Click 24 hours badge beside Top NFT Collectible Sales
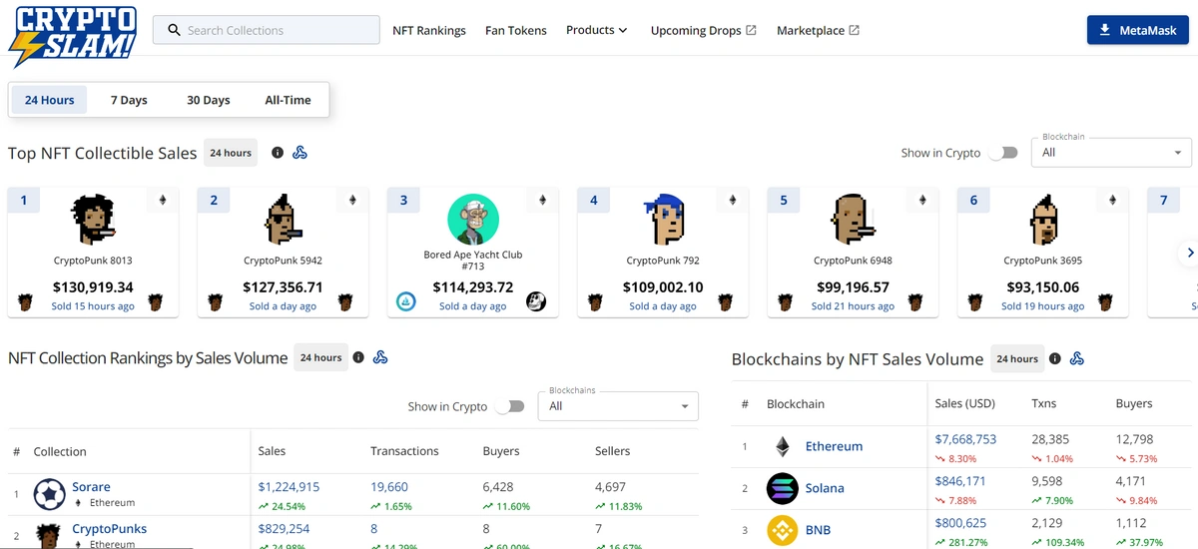1198x549 pixels. click(231, 153)
